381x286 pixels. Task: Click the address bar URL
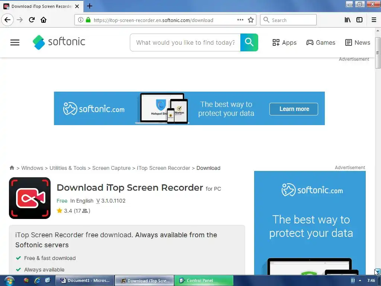point(154,20)
